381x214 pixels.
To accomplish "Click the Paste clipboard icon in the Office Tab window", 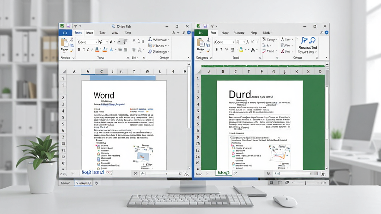I will click(x=65, y=43).
